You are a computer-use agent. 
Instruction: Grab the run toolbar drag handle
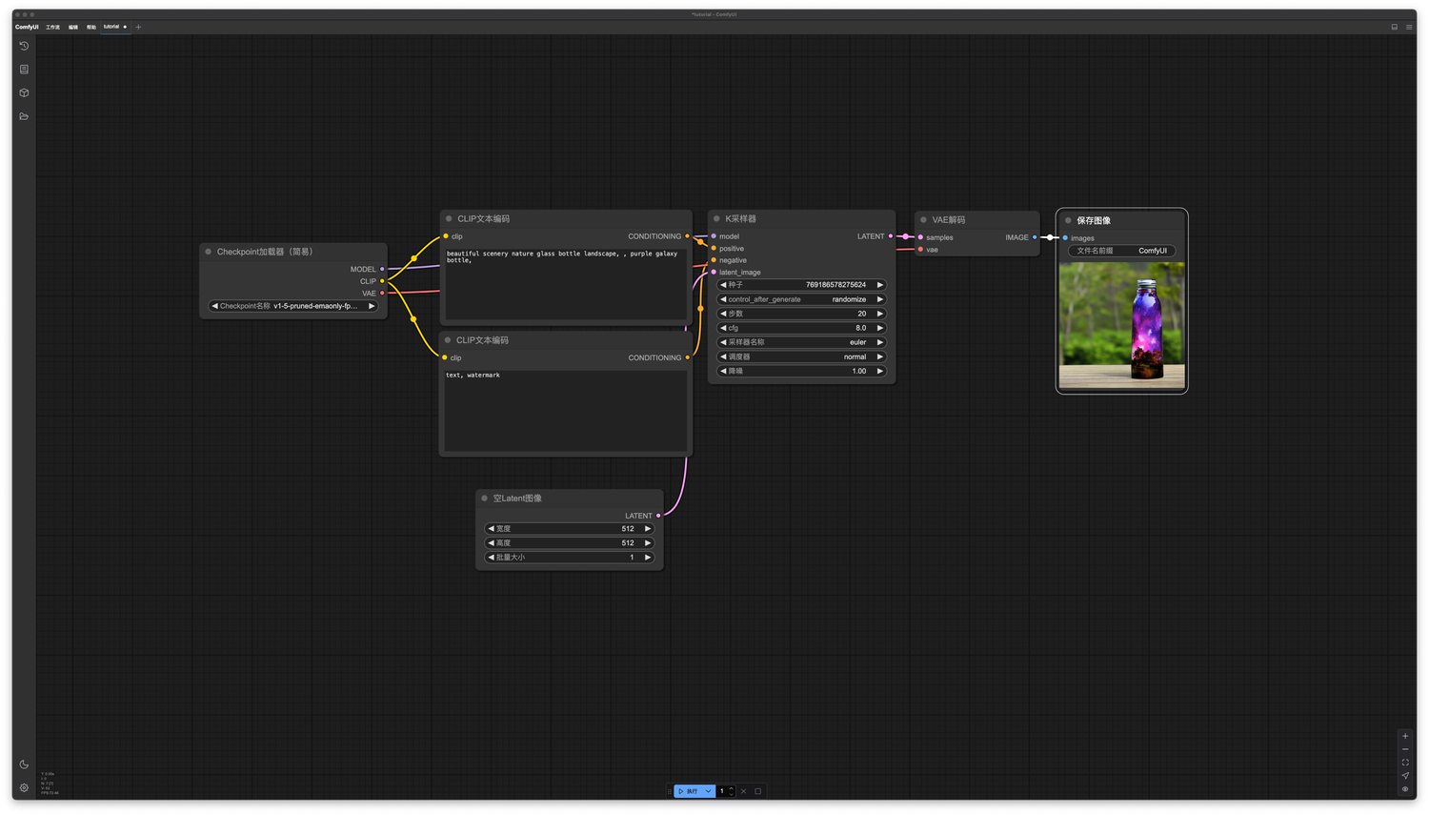[670, 791]
